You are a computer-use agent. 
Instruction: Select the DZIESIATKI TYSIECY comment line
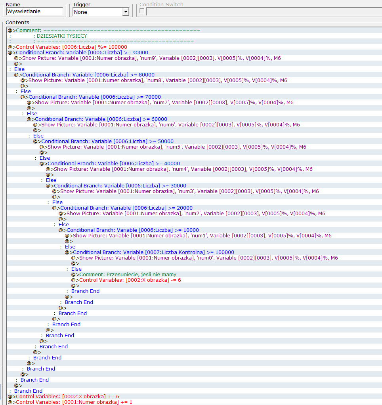[62, 36]
